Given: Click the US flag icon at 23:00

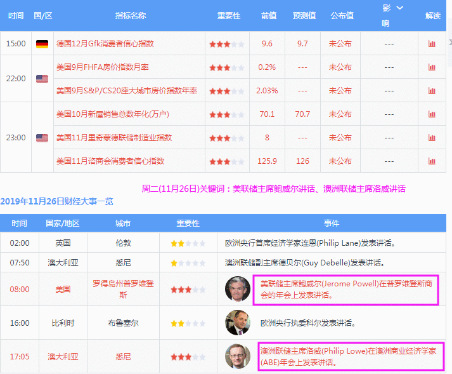Looking at the screenshot, I should pos(42,138).
